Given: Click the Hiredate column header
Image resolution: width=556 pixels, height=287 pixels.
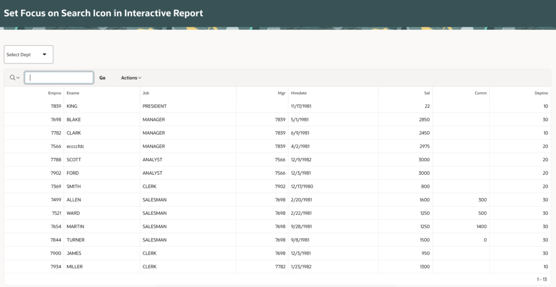Looking at the screenshot, I should coord(299,93).
